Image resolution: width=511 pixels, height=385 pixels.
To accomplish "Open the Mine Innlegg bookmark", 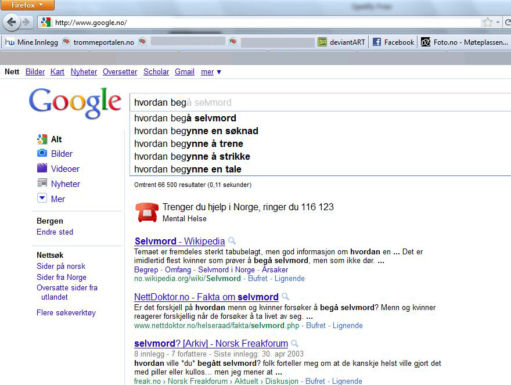I will coord(31,42).
